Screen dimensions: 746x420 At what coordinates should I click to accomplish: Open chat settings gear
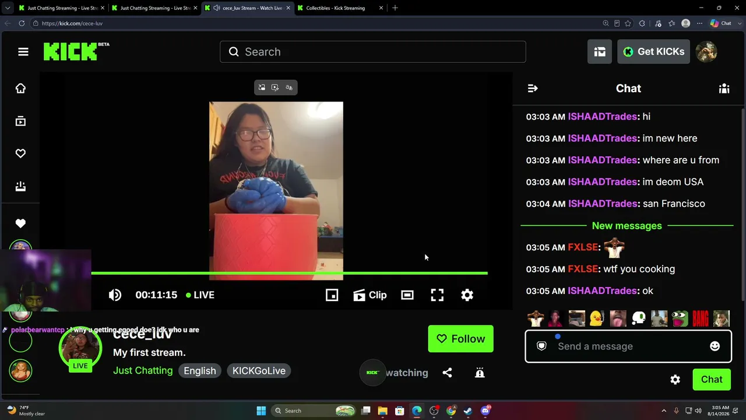(675, 380)
